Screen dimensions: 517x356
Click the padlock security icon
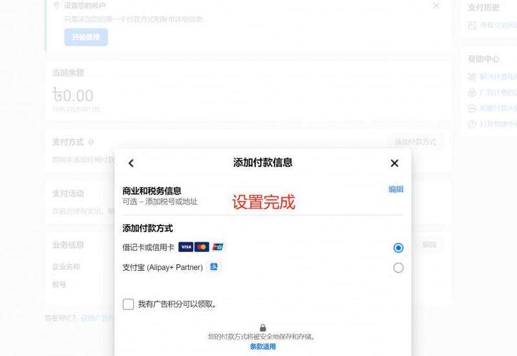pyautogui.click(x=263, y=328)
